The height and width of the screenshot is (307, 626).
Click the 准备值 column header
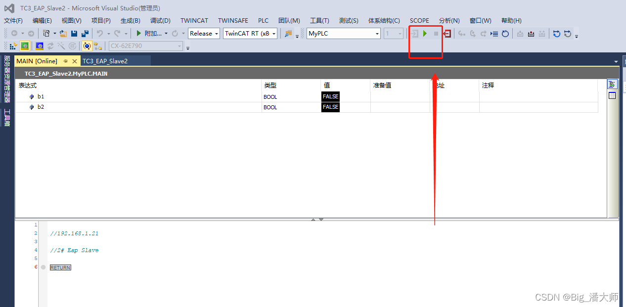tap(382, 86)
